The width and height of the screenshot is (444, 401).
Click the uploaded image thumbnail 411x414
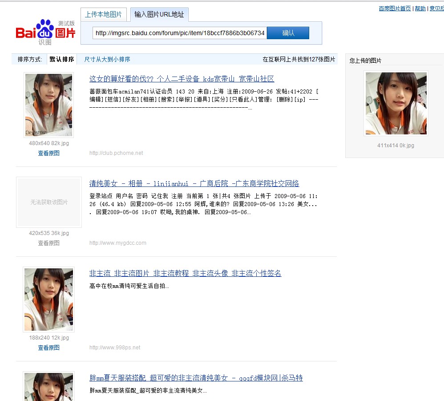coord(396,103)
